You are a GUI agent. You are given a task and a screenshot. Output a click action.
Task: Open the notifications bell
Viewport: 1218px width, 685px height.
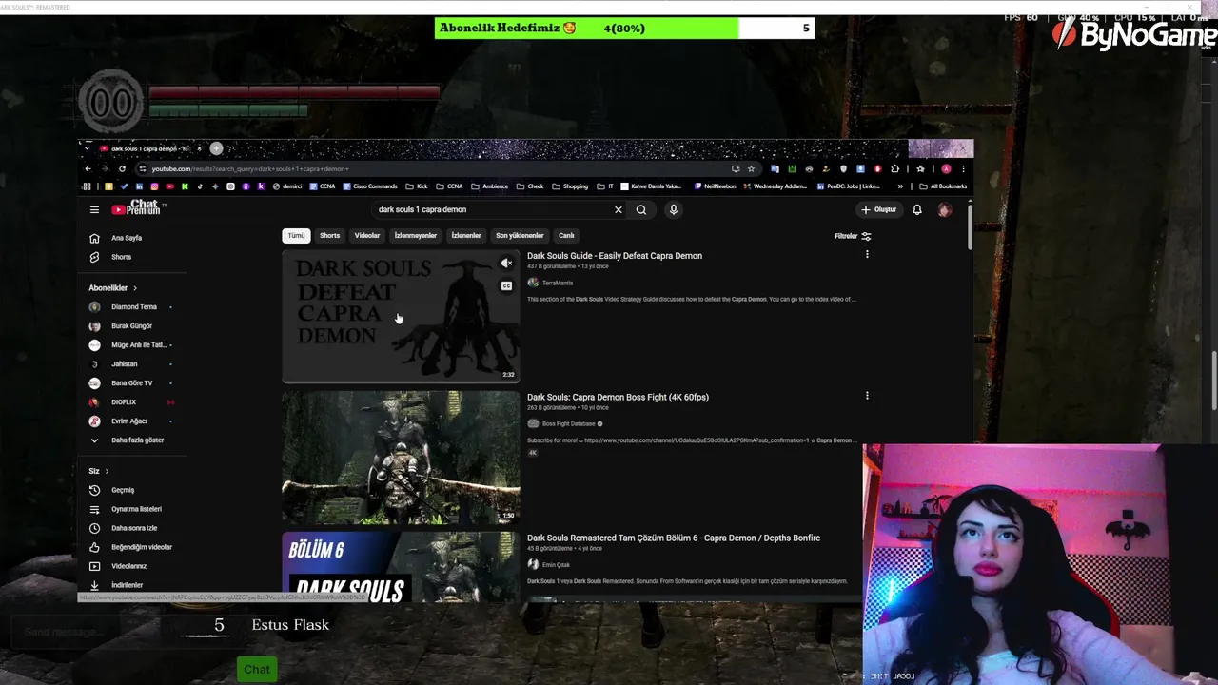coord(917,209)
